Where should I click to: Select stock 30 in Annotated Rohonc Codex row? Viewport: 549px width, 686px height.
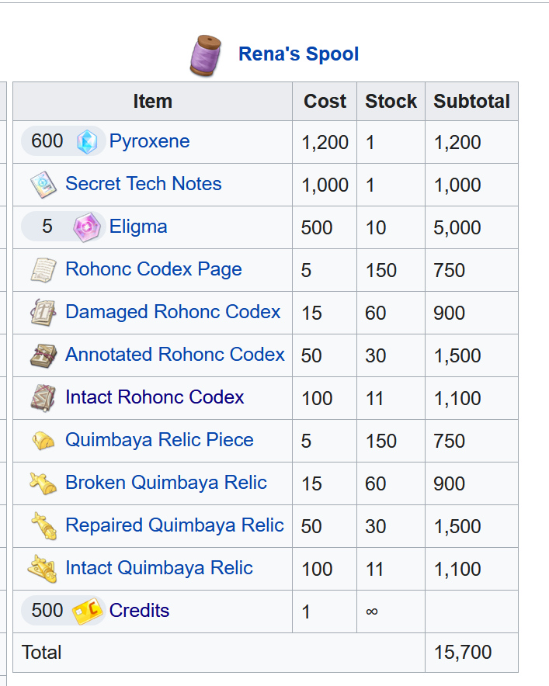(x=376, y=355)
